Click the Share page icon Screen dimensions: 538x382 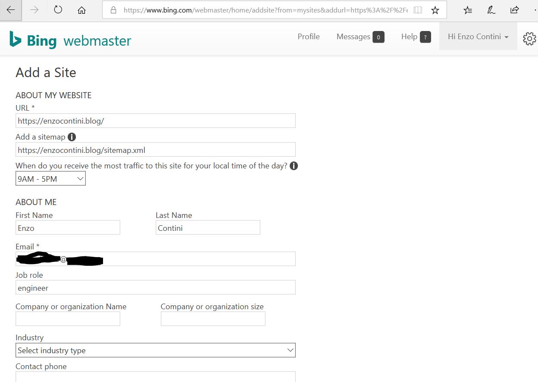[x=514, y=10]
